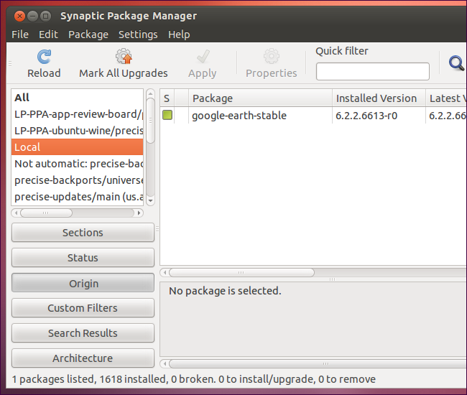Click the Mark All Upgrades icon
Viewport: 467px width, 395px height.
pyautogui.click(x=124, y=57)
